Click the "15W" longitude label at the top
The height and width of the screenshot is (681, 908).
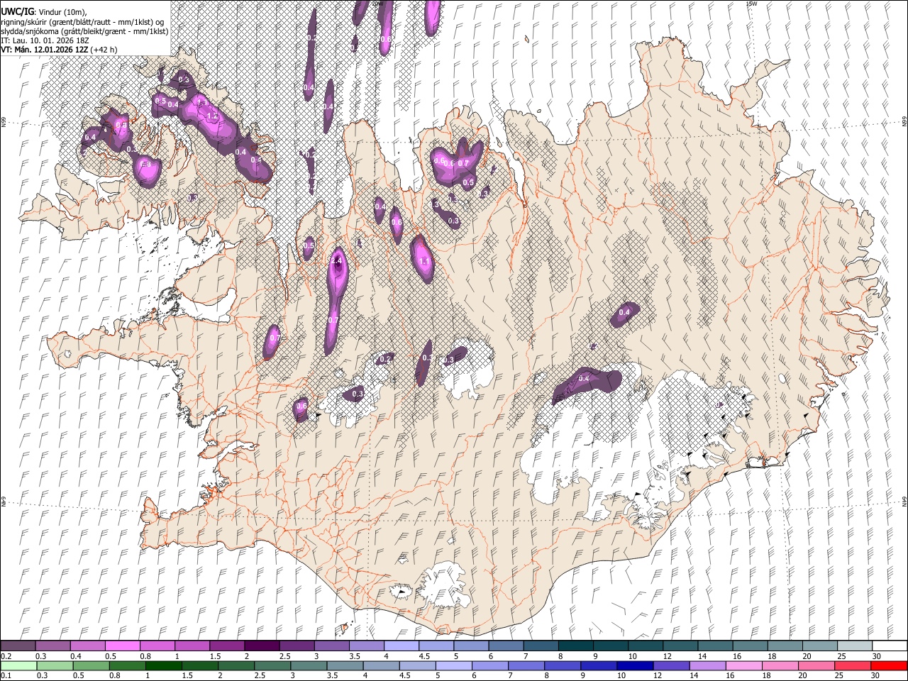[751, 4]
